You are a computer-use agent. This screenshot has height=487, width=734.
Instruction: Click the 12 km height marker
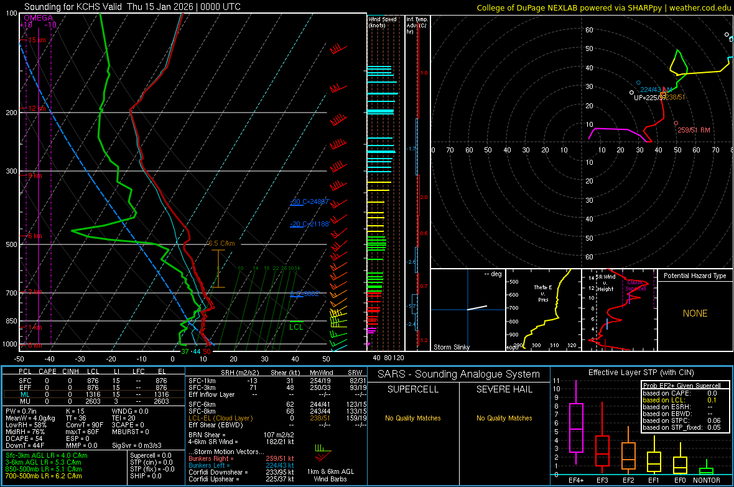[x=37, y=108]
